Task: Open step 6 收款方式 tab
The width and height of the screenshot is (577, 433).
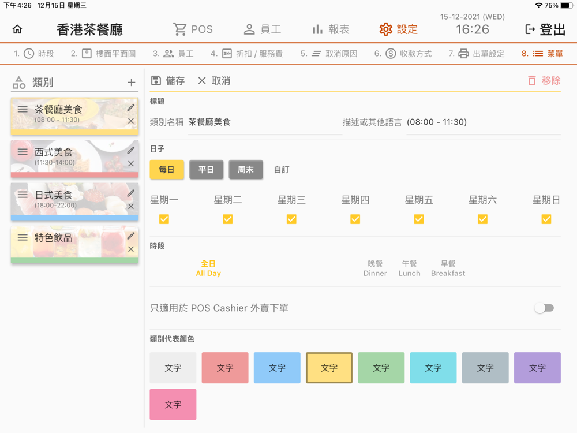Action: point(403,54)
